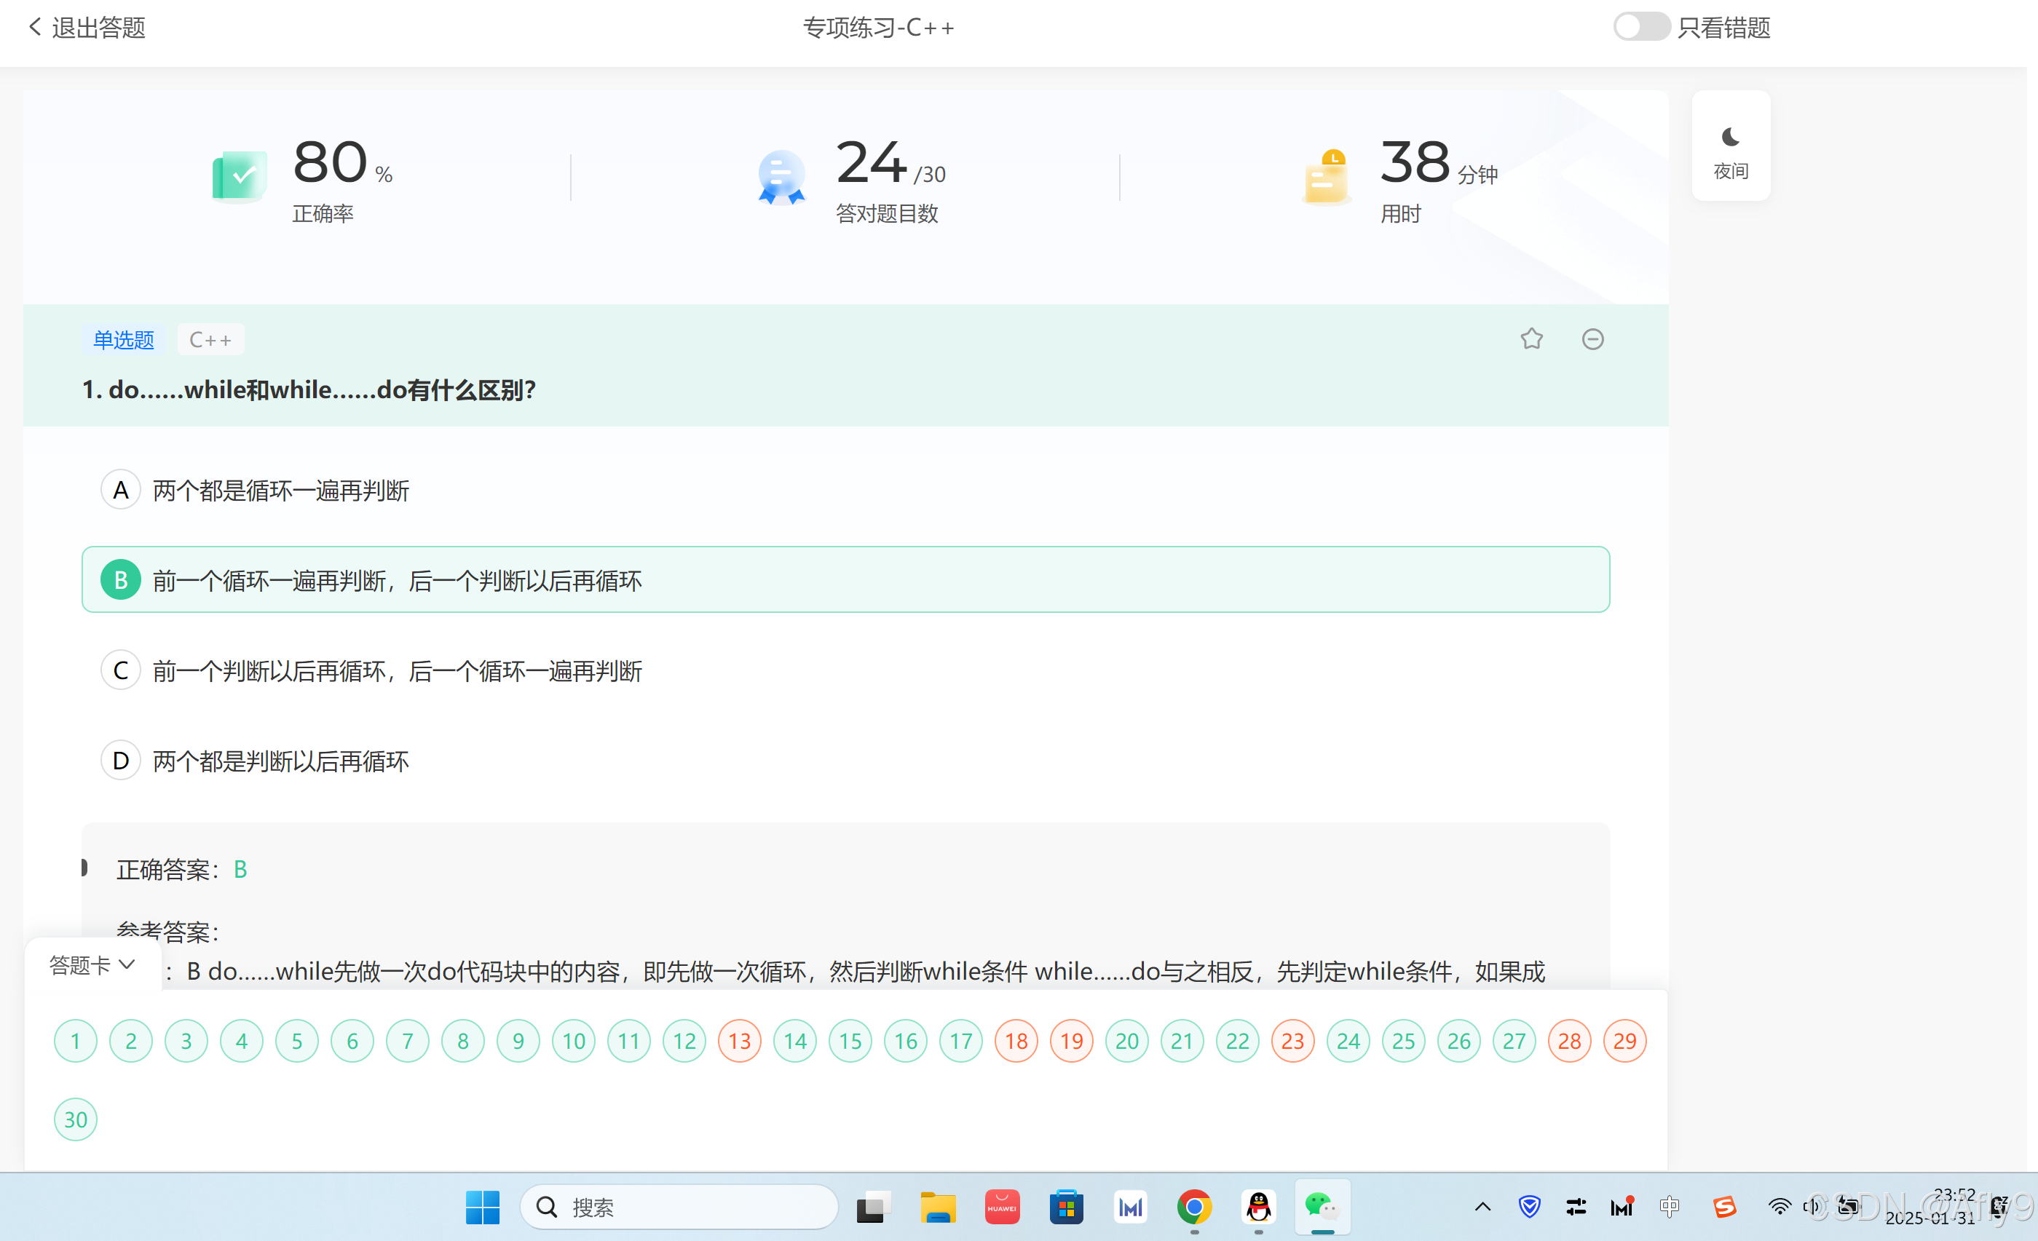Open WeChat from the taskbar

tap(1322, 1207)
